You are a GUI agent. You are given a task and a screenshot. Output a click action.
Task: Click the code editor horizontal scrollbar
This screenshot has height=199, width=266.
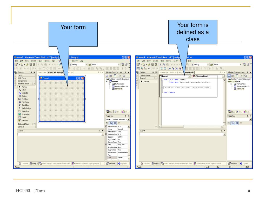[191, 126]
